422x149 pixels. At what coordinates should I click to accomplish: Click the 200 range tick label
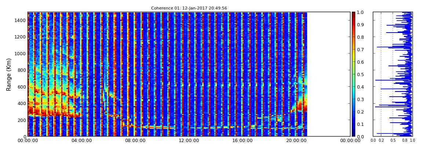pyautogui.click(x=22, y=120)
